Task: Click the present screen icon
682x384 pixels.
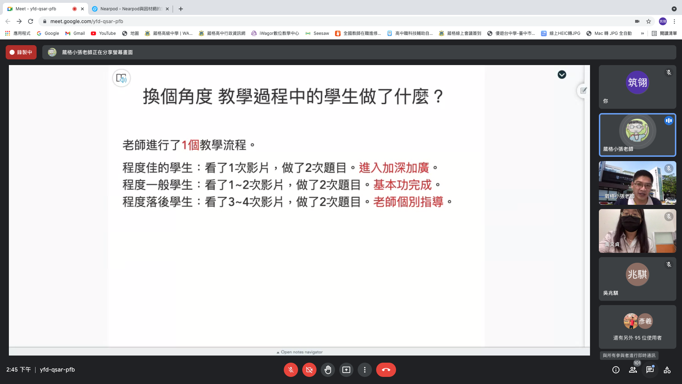Action: tap(346, 370)
